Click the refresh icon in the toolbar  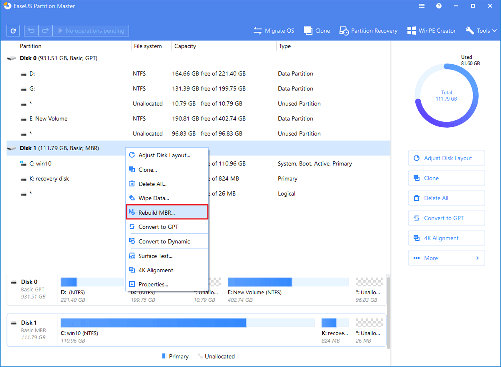pyautogui.click(x=14, y=31)
